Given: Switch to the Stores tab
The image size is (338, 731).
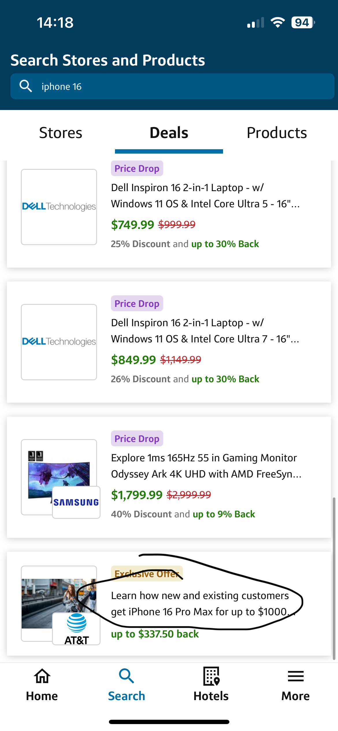Looking at the screenshot, I should click(61, 133).
